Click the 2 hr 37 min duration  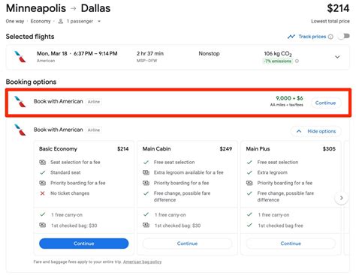pos(150,53)
